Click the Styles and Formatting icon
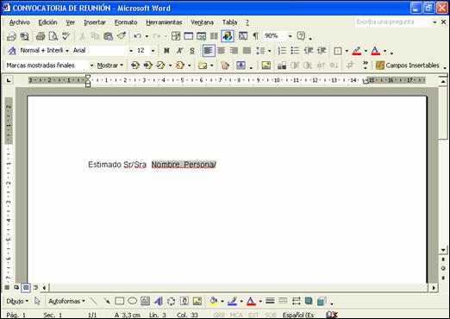The height and width of the screenshot is (319, 450). point(12,51)
